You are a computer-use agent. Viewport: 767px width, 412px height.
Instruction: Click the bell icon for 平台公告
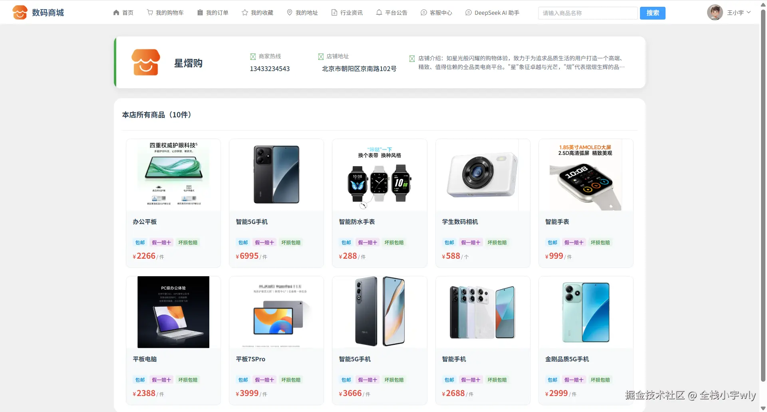[379, 13]
